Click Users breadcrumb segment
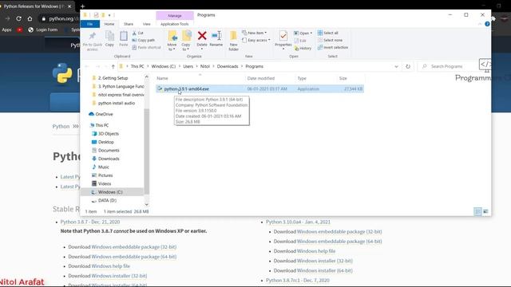Image resolution: width=511 pixels, height=287 pixels. 188,66
